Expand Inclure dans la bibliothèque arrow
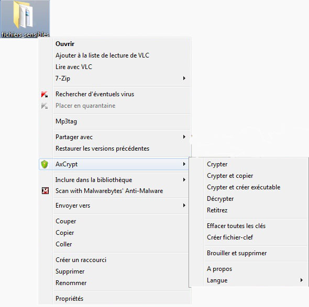The image size is (309, 307). (184, 180)
